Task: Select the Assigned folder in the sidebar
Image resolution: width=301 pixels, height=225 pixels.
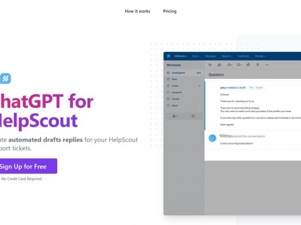Action: click(x=184, y=93)
